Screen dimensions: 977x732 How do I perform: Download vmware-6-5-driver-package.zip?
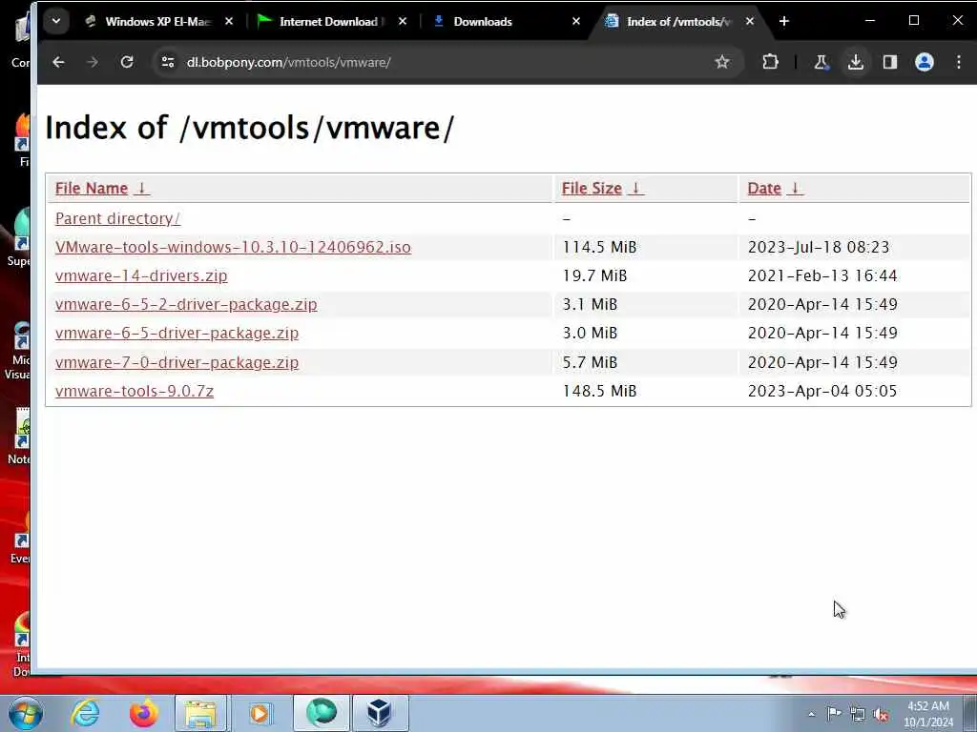(177, 333)
